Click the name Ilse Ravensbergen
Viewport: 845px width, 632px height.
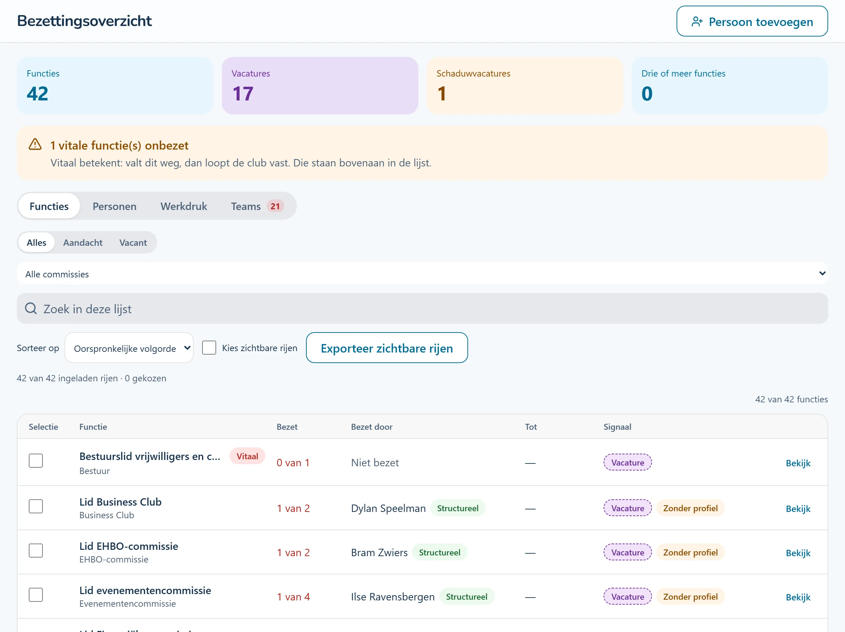(x=393, y=597)
